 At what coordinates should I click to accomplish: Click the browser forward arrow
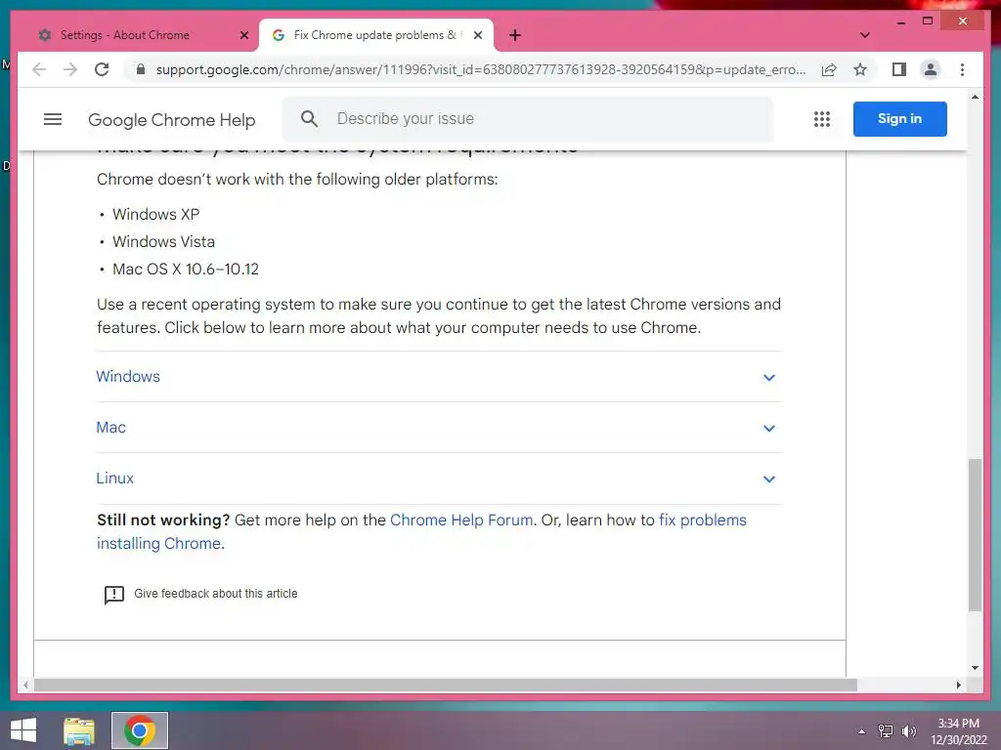[x=70, y=69]
